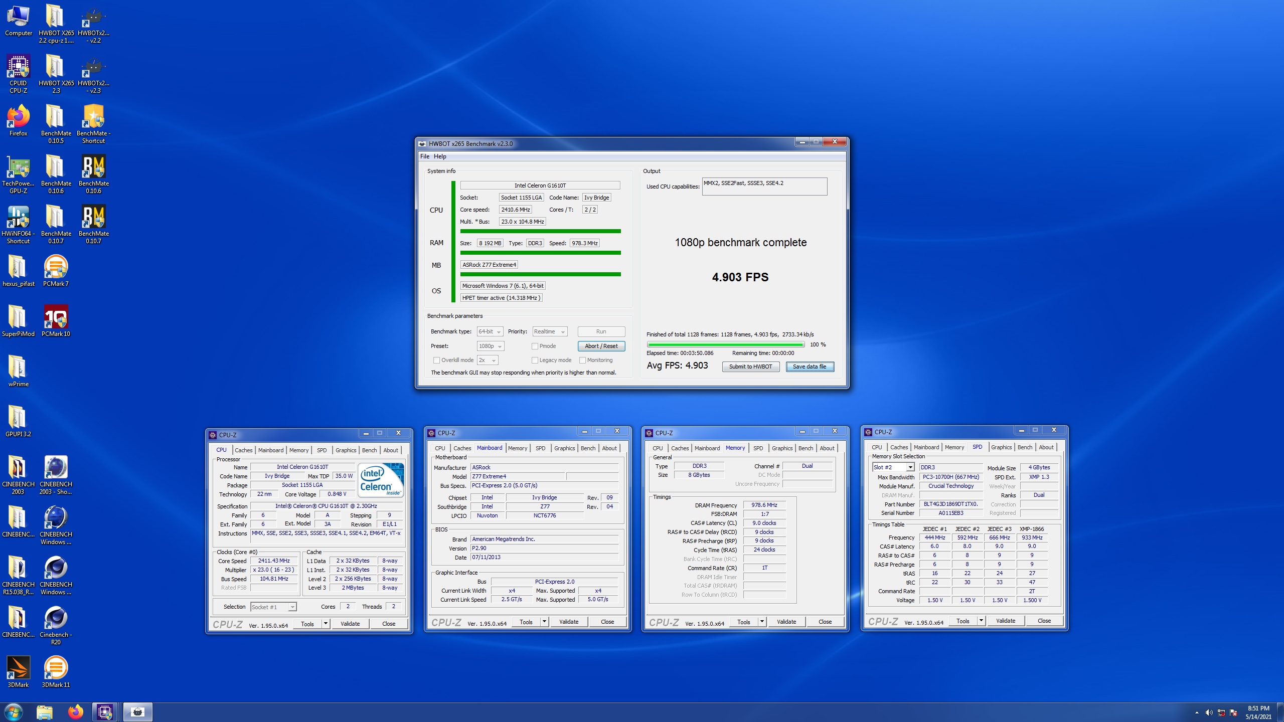The image size is (1284, 722).
Task: Click the Intel Celeron inside logo
Action: tap(381, 479)
